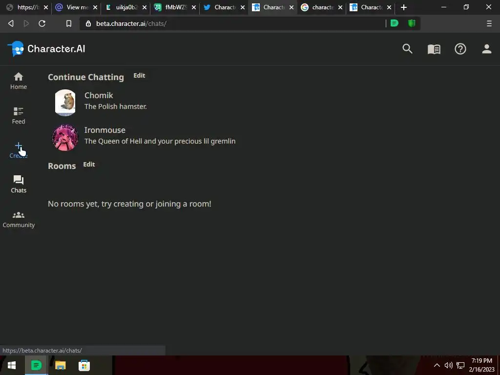The height and width of the screenshot is (375, 500).
Task: Click the address bar URL field
Action: 233,23
